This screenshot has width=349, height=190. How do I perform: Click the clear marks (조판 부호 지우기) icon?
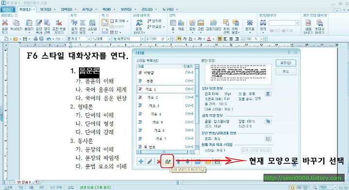[59, 23]
